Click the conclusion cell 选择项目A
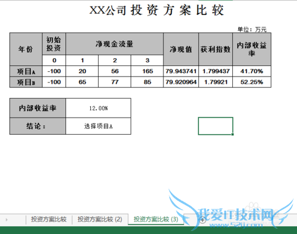Screen dimensions: 297x234 pyautogui.click(x=98, y=126)
